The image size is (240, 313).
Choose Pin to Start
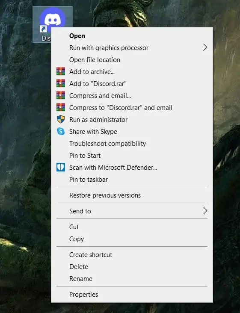pyautogui.click(x=132, y=156)
